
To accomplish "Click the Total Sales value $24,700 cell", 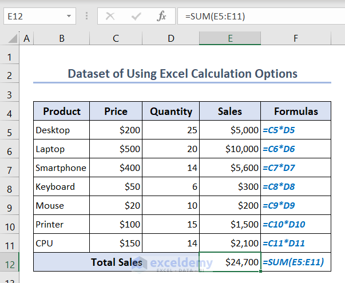I will (230, 262).
